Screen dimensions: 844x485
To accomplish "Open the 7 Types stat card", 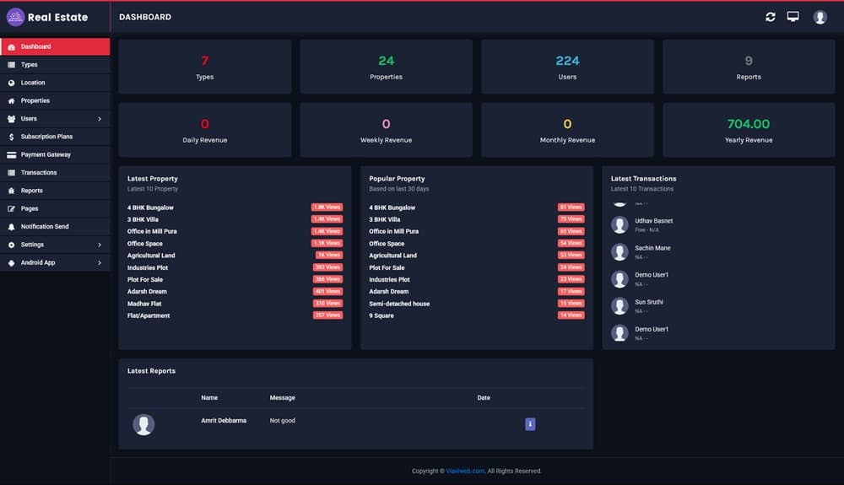I will coord(204,67).
